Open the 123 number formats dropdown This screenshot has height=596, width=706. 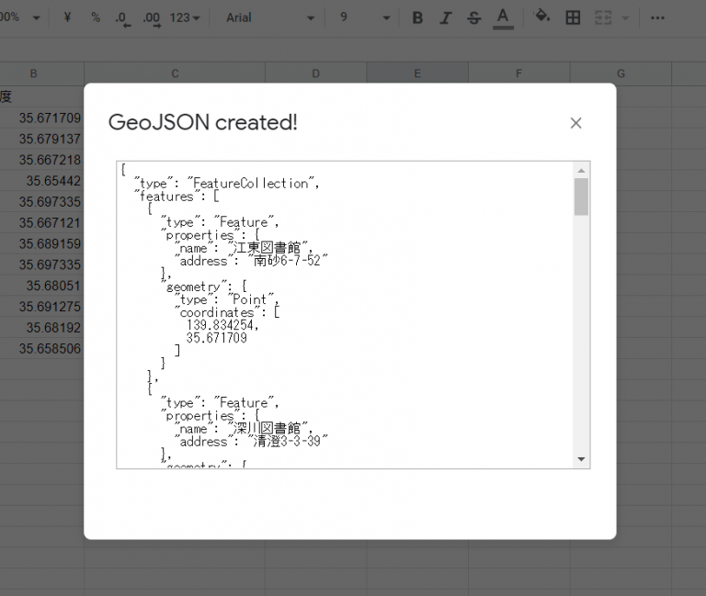click(x=185, y=18)
